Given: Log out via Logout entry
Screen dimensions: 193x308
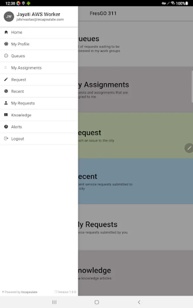Looking at the screenshot, I should (39, 139).
